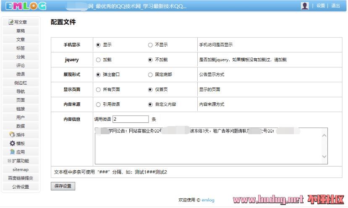Open the 应用 store icon
Screen dimensions: 348x208
pos(12,152)
